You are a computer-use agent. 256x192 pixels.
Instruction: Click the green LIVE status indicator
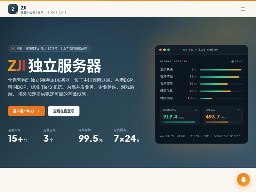pos(237,61)
